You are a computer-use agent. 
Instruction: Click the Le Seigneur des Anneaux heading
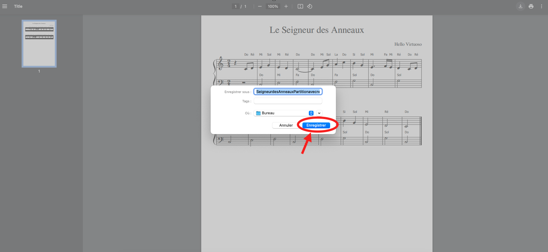[317, 30]
